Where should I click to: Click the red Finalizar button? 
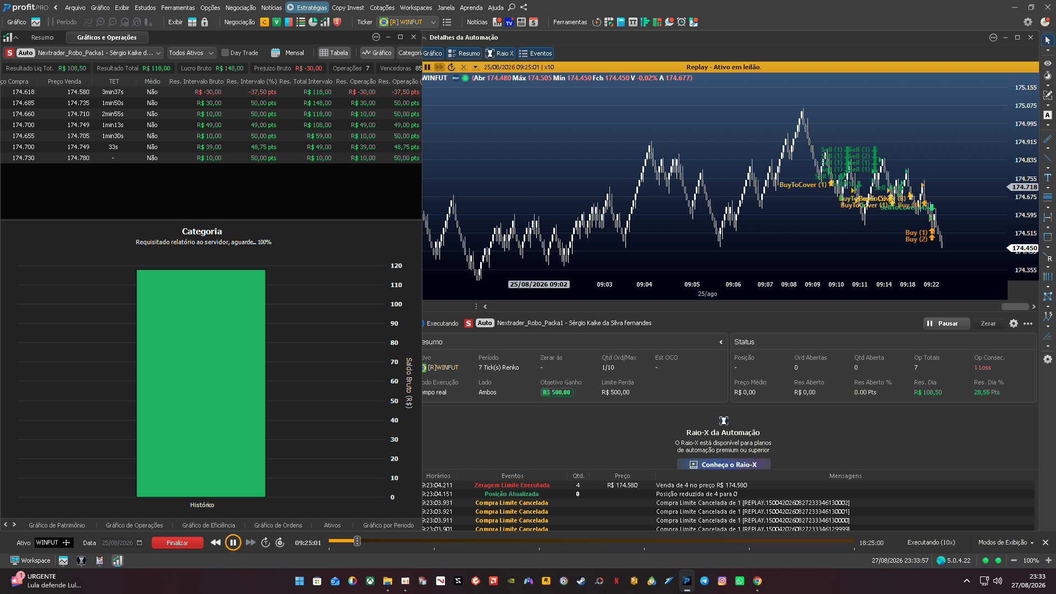(177, 543)
